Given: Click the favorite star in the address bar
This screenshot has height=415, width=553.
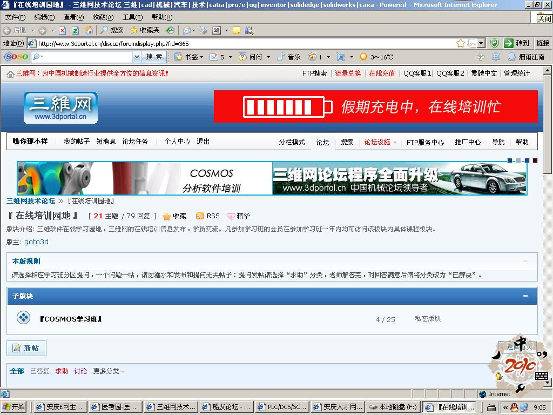Looking at the screenshot, I should pyautogui.click(x=460, y=43).
